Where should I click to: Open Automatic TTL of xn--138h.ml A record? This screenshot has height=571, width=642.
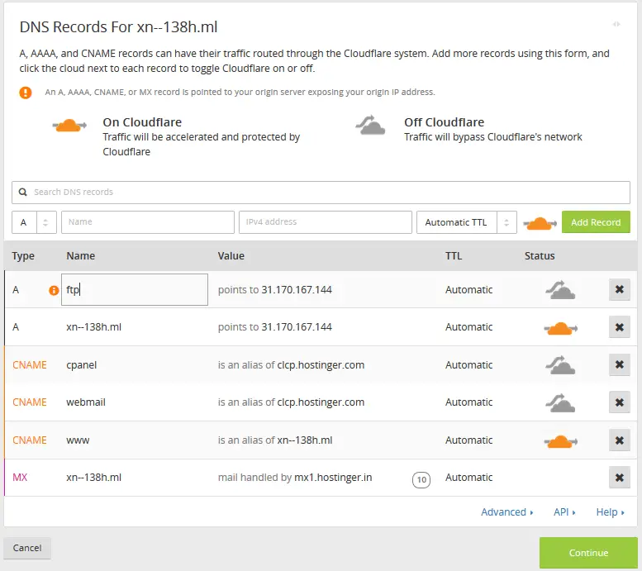point(468,327)
